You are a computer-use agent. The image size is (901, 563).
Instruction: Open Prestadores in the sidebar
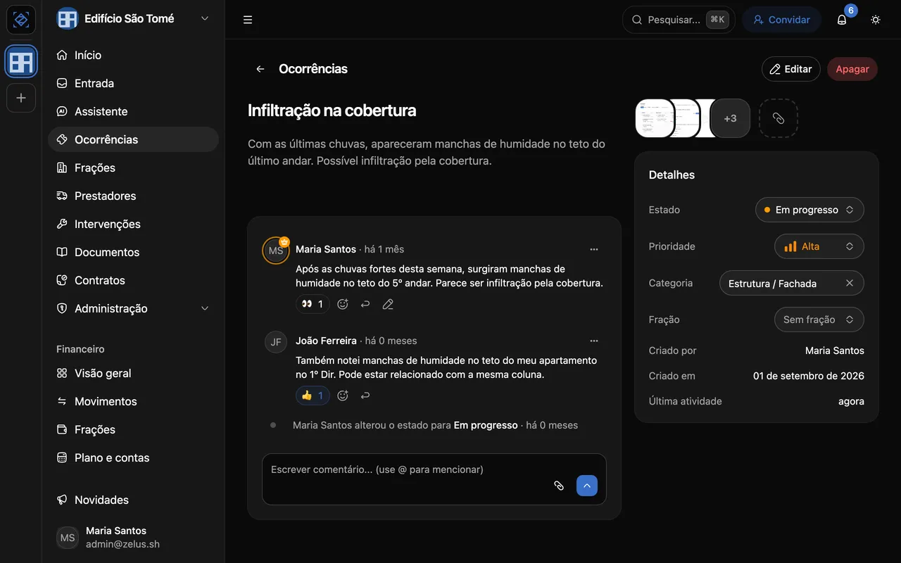pyautogui.click(x=134, y=196)
